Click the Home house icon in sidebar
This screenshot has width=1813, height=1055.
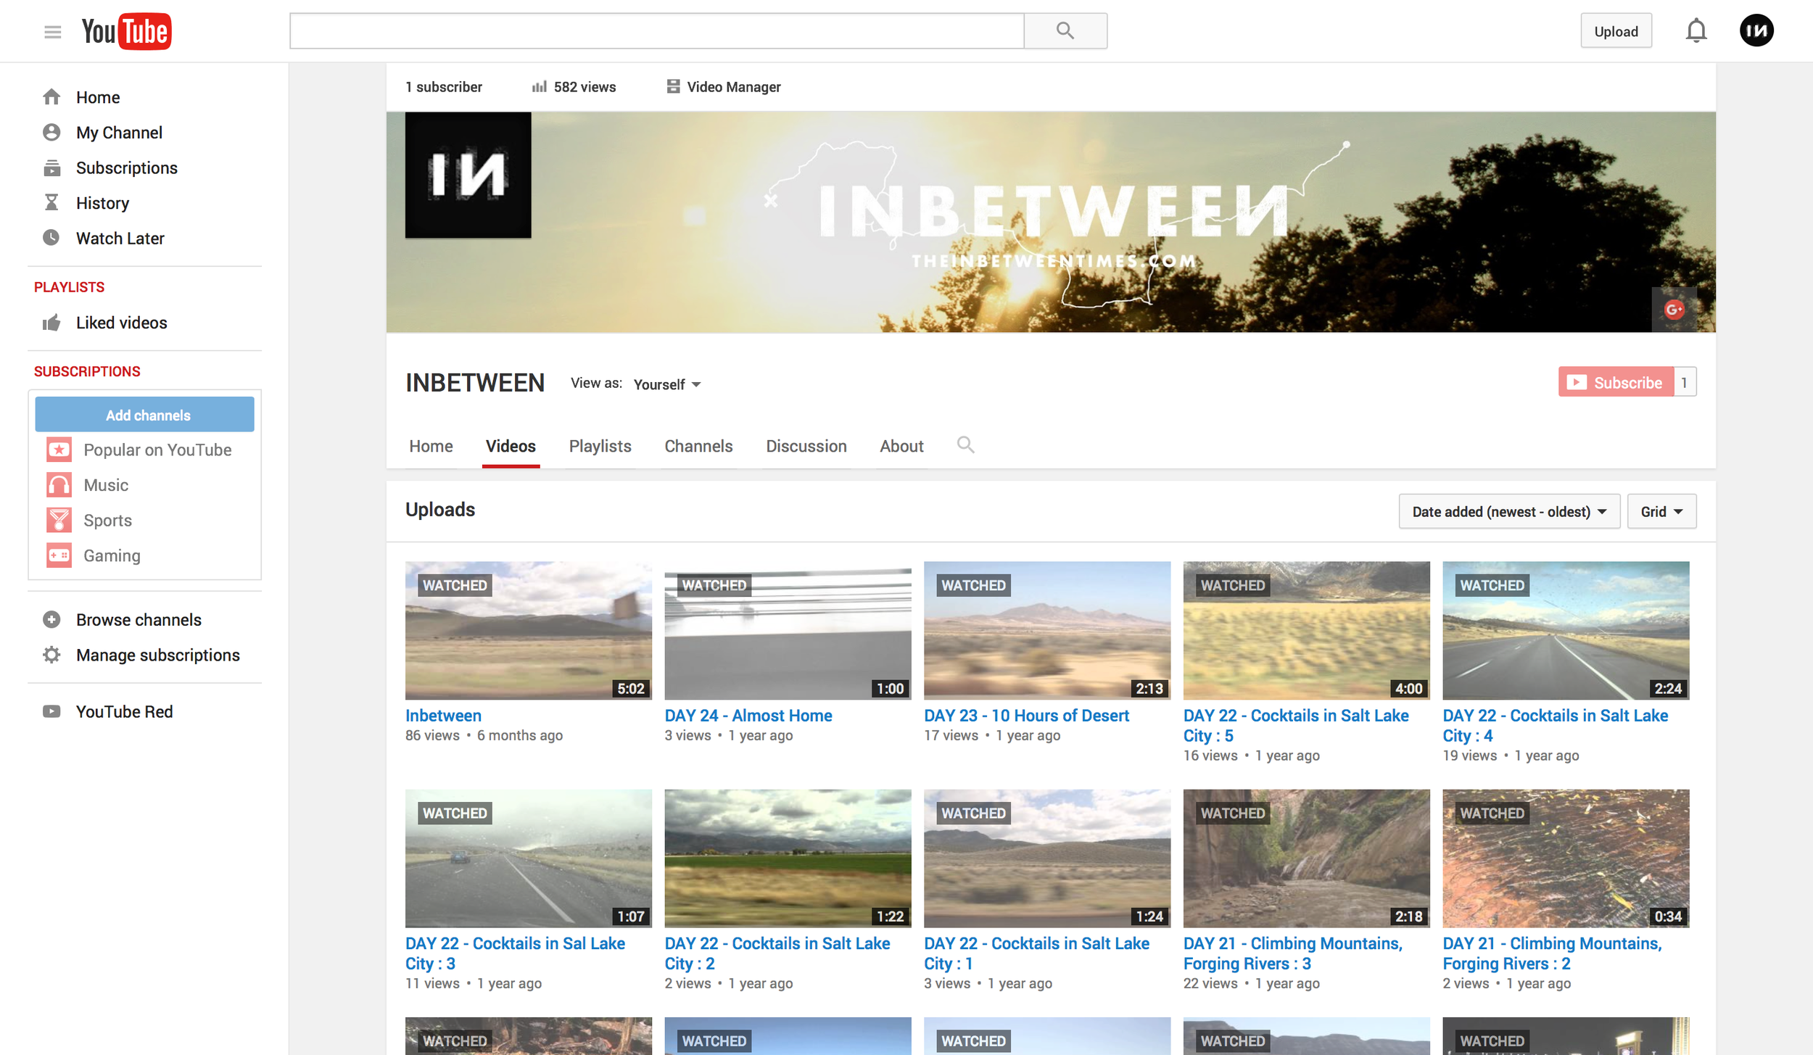tap(51, 96)
